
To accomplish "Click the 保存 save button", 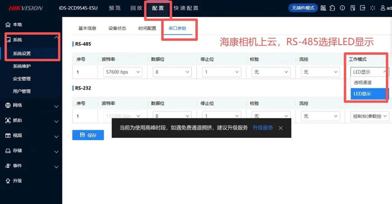I will click(x=88, y=135).
